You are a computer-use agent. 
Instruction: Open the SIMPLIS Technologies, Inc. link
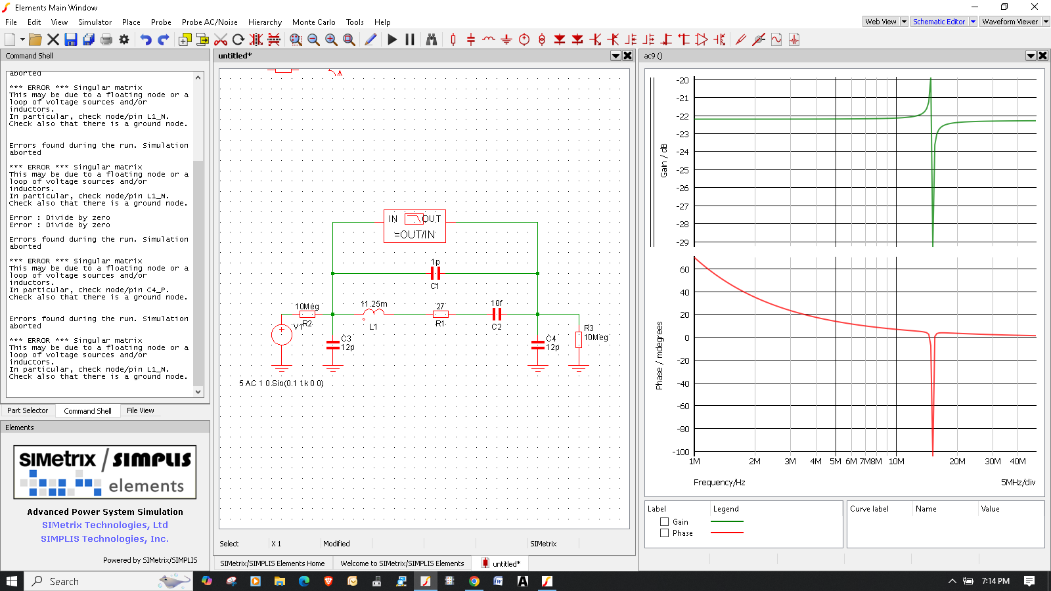[x=105, y=538]
